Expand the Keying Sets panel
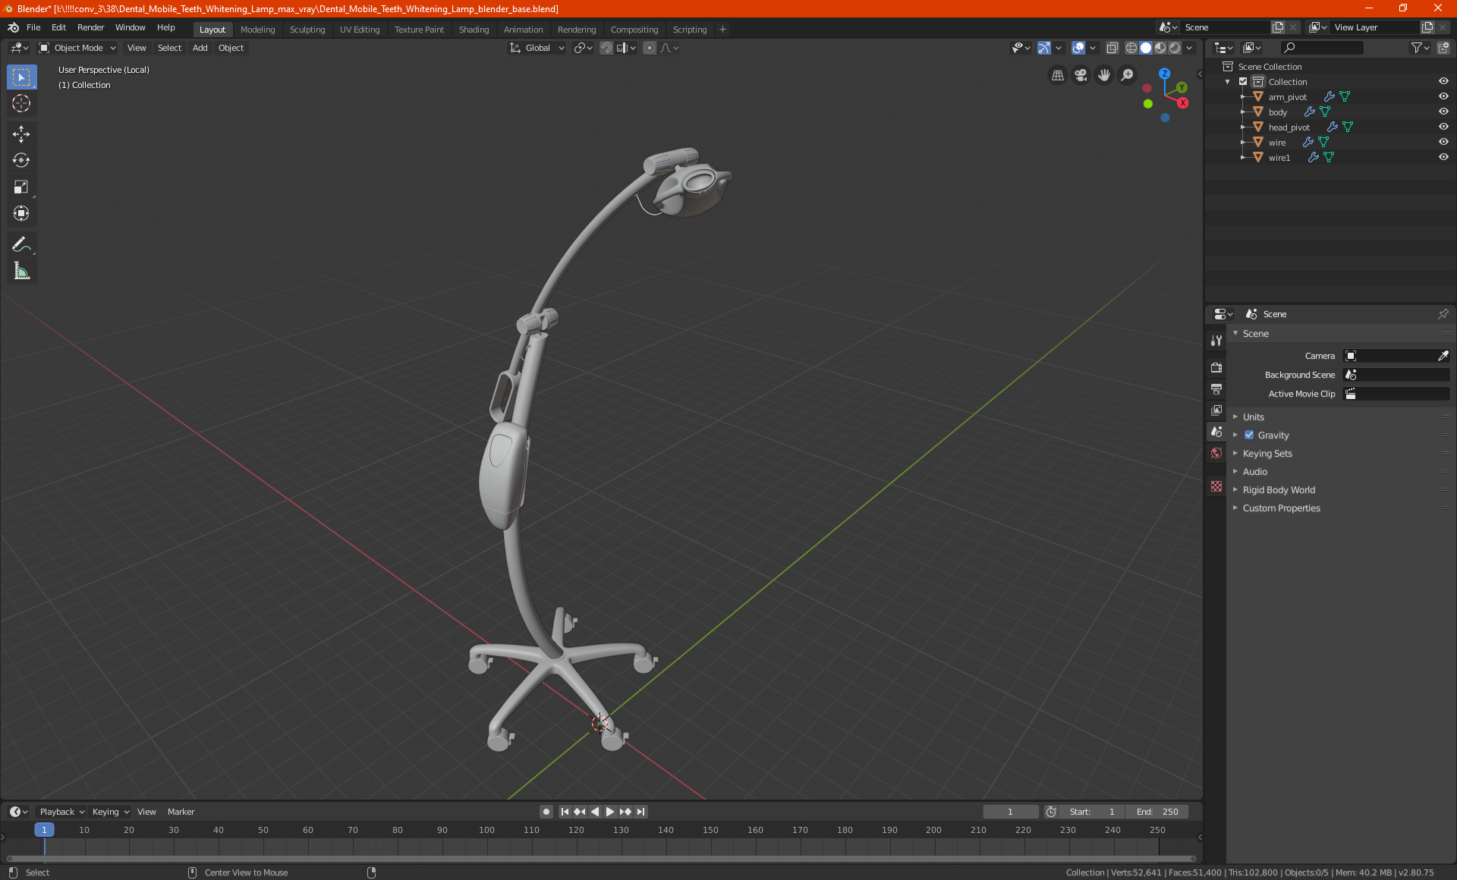The height and width of the screenshot is (880, 1457). tap(1267, 454)
